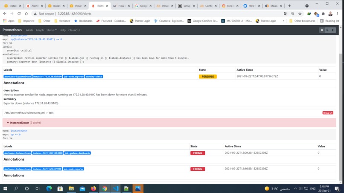
Task: Open the Windows Start menu
Action: [5, 188]
